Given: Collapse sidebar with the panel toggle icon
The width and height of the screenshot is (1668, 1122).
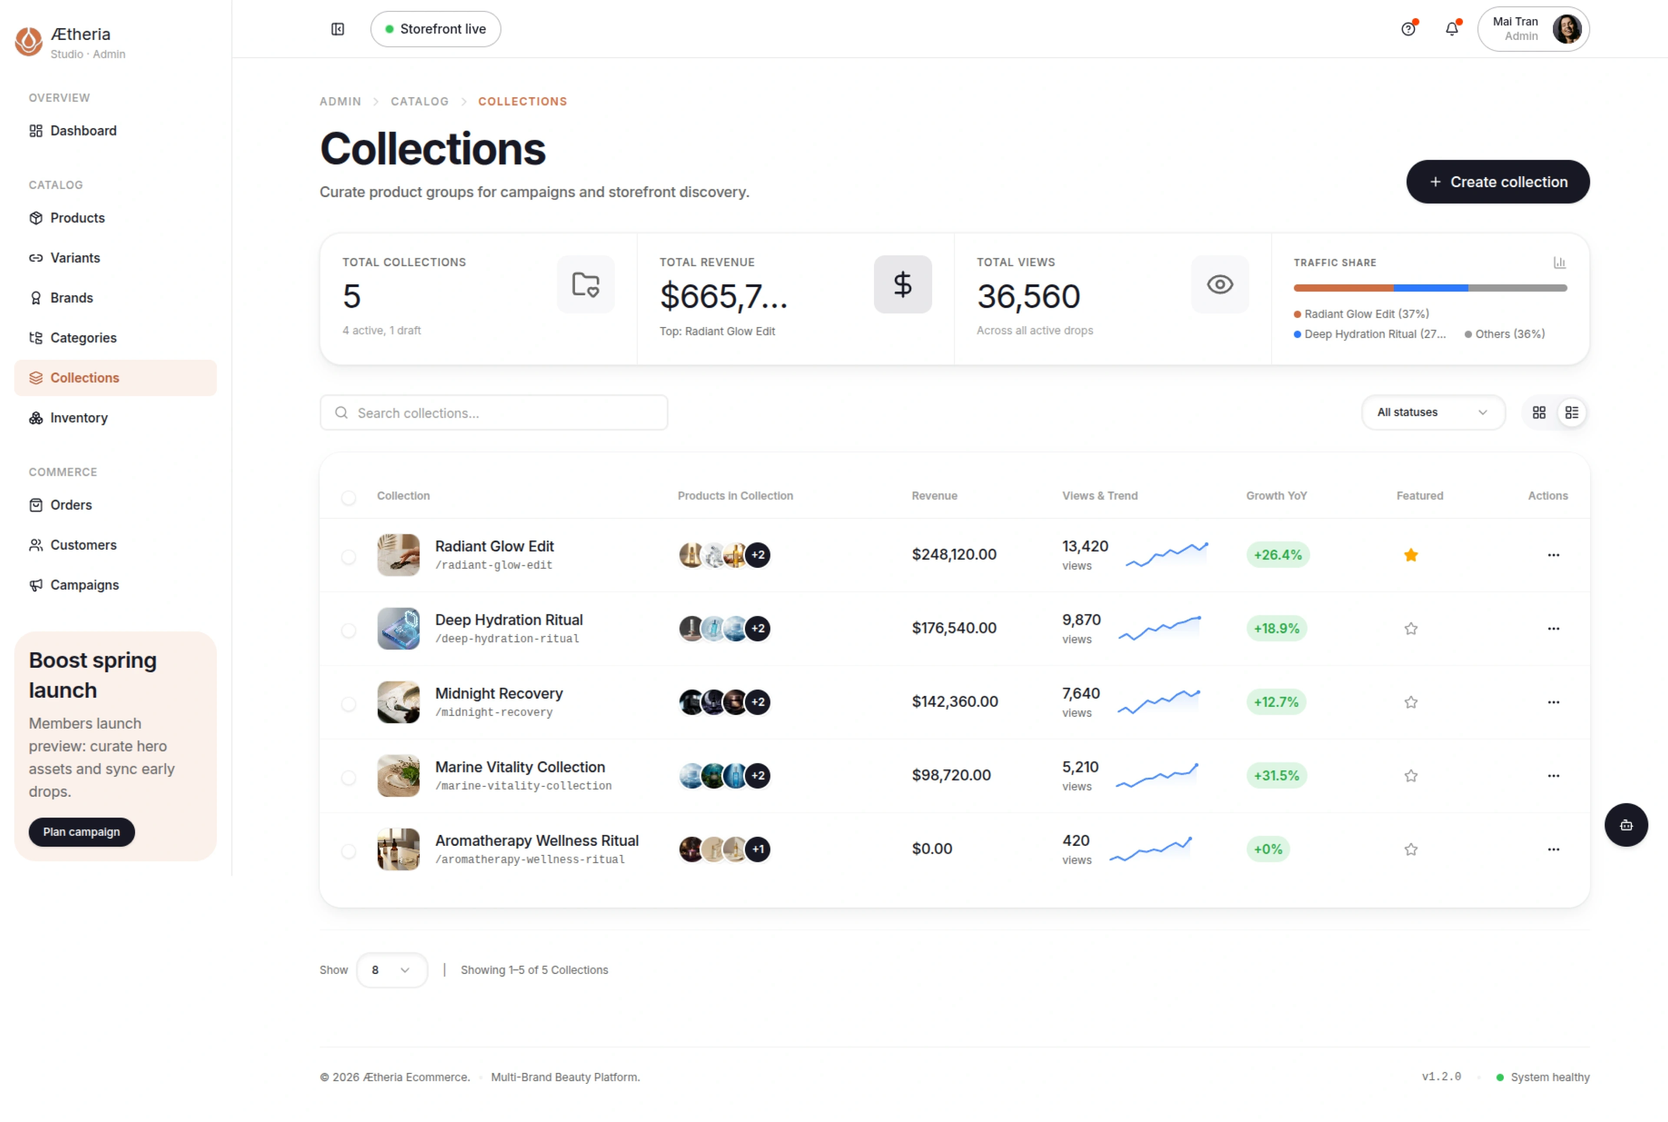Looking at the screenshot, I should click(x=337, y=29).
